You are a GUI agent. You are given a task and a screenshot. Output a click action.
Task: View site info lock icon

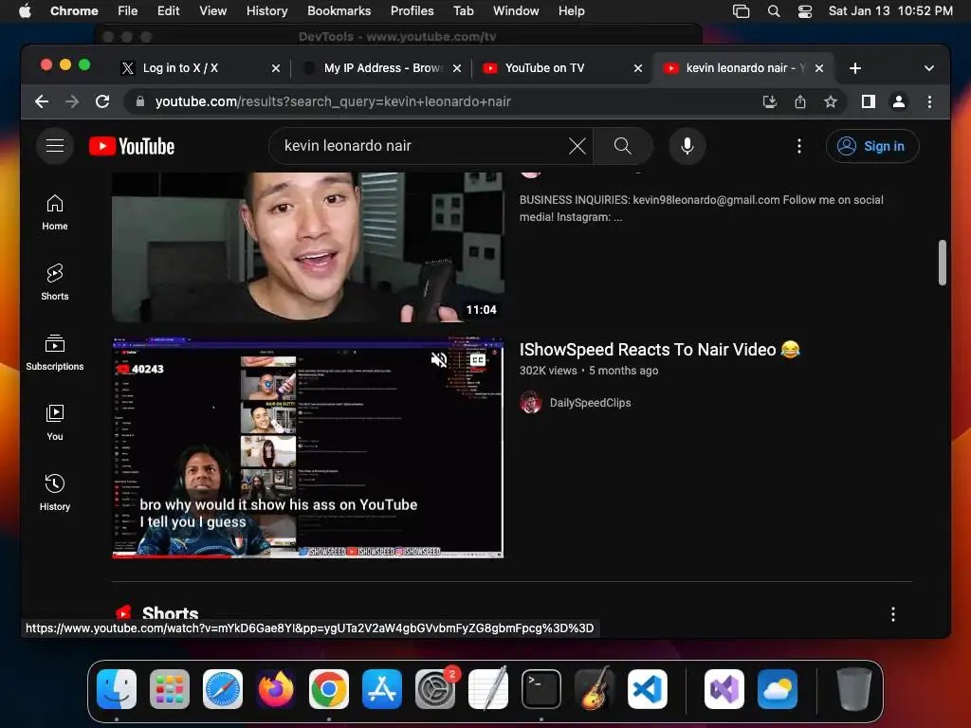click(x=140, y=101)
